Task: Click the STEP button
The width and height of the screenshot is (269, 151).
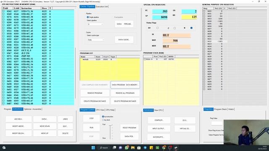Action: click(92, 118)
